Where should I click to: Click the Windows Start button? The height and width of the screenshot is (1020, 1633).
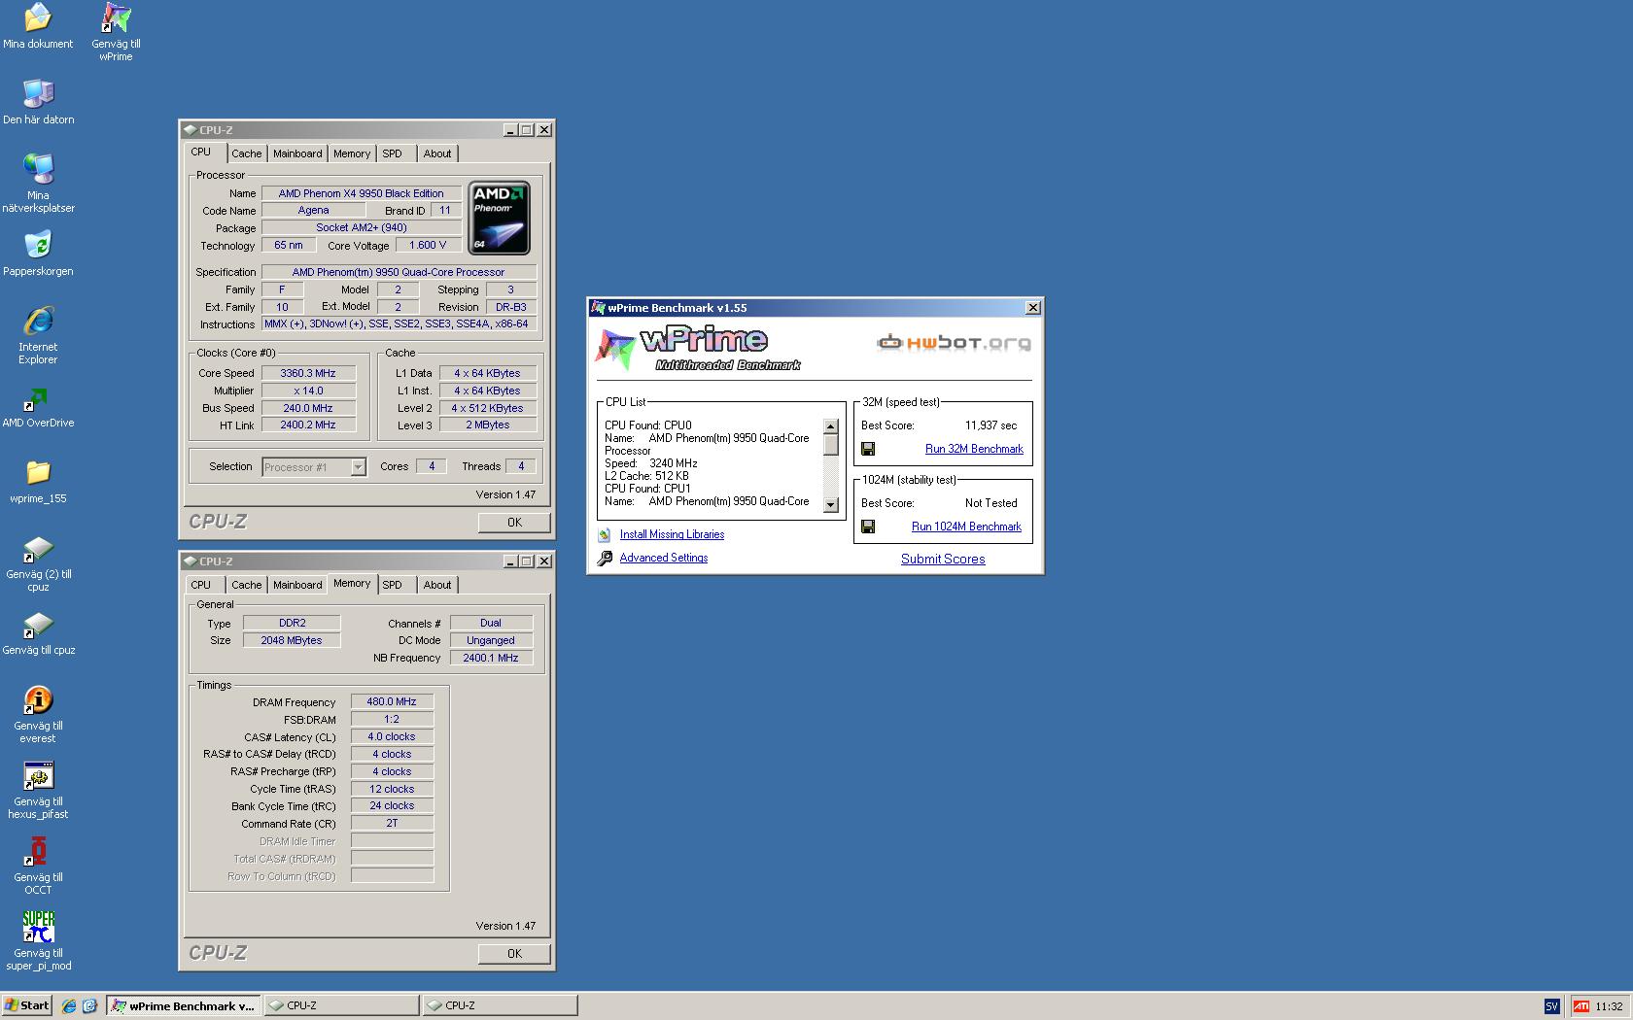[x=26, y=1006]
